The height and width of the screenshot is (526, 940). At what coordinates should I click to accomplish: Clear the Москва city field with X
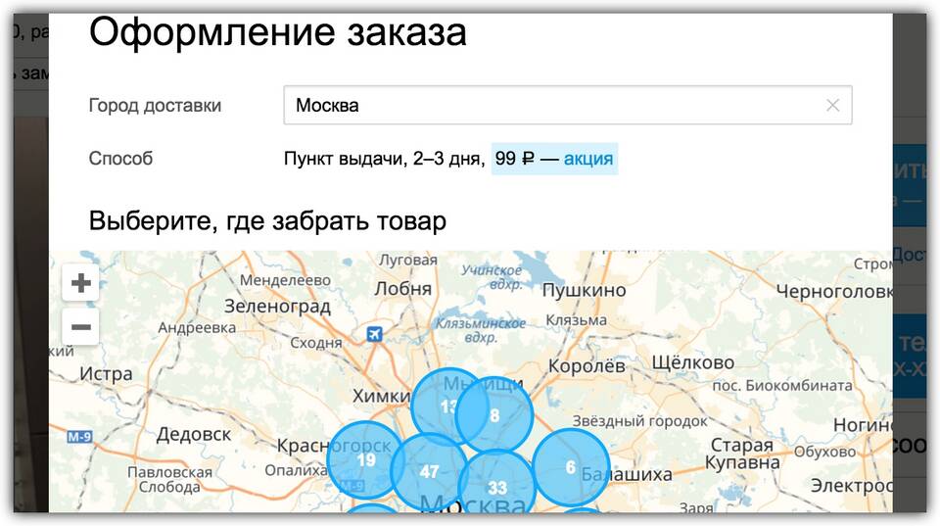point(832,106)
